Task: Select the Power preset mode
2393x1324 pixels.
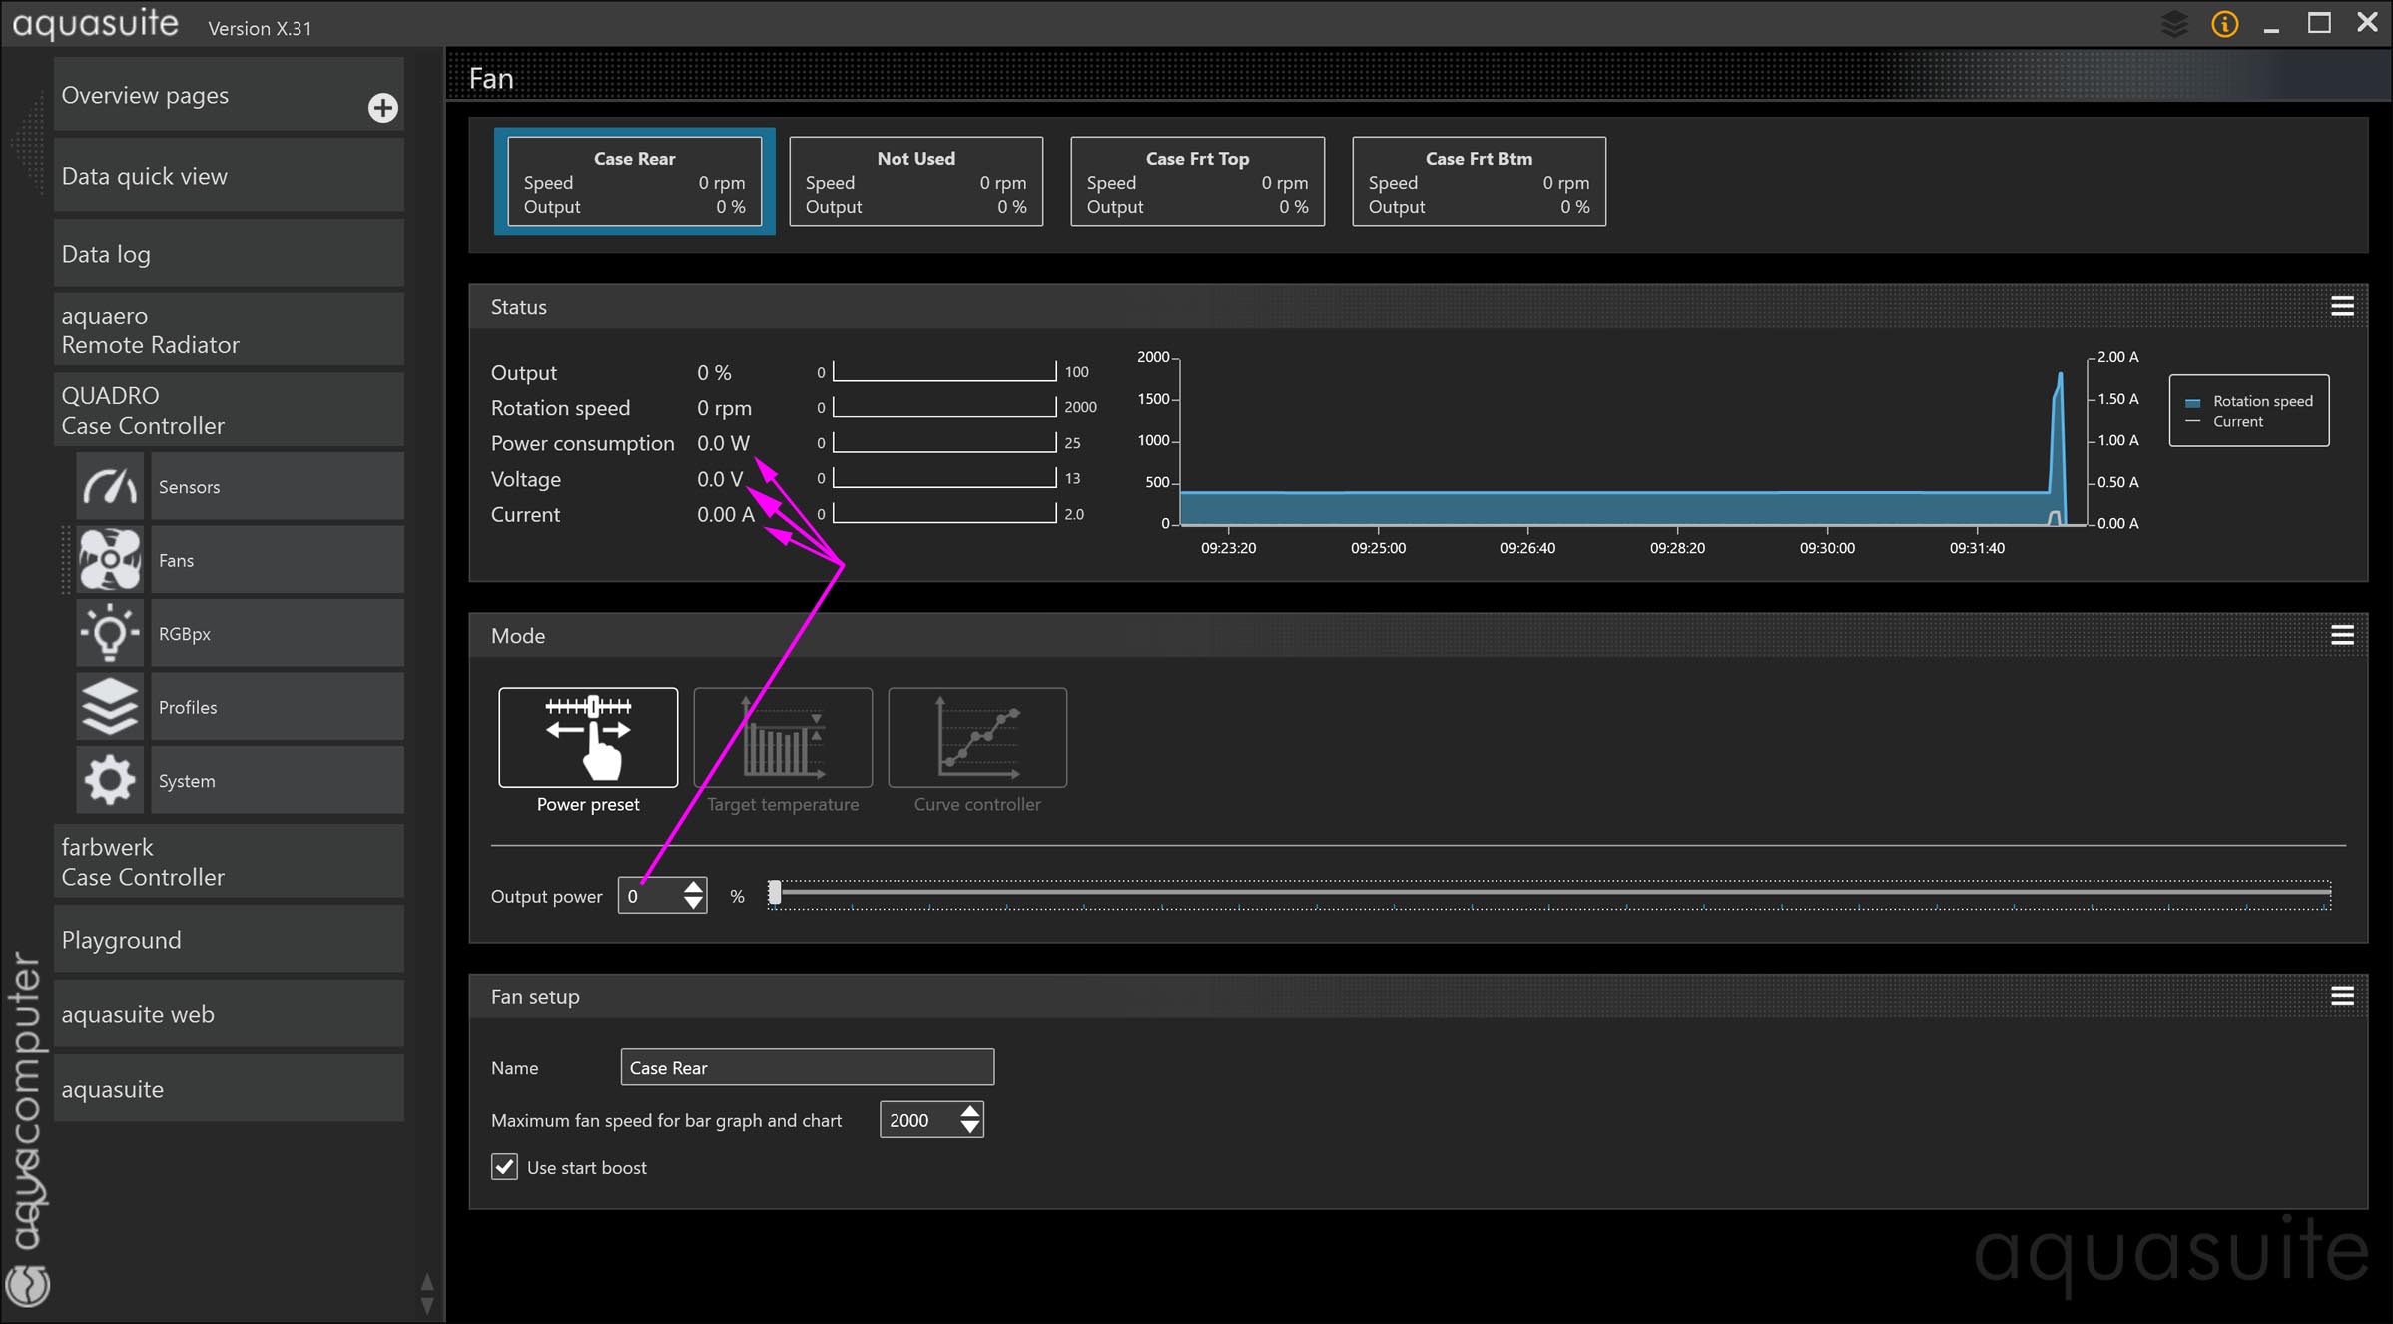Action: pos(588,738)
